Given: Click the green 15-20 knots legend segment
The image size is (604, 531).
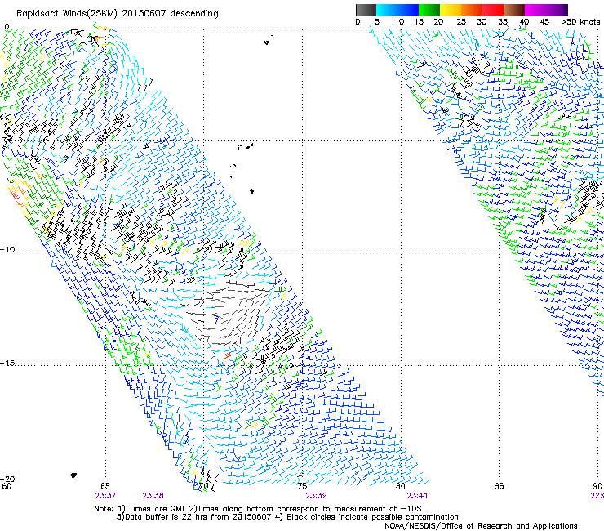Looking at the screenshot, I should 429,10.
